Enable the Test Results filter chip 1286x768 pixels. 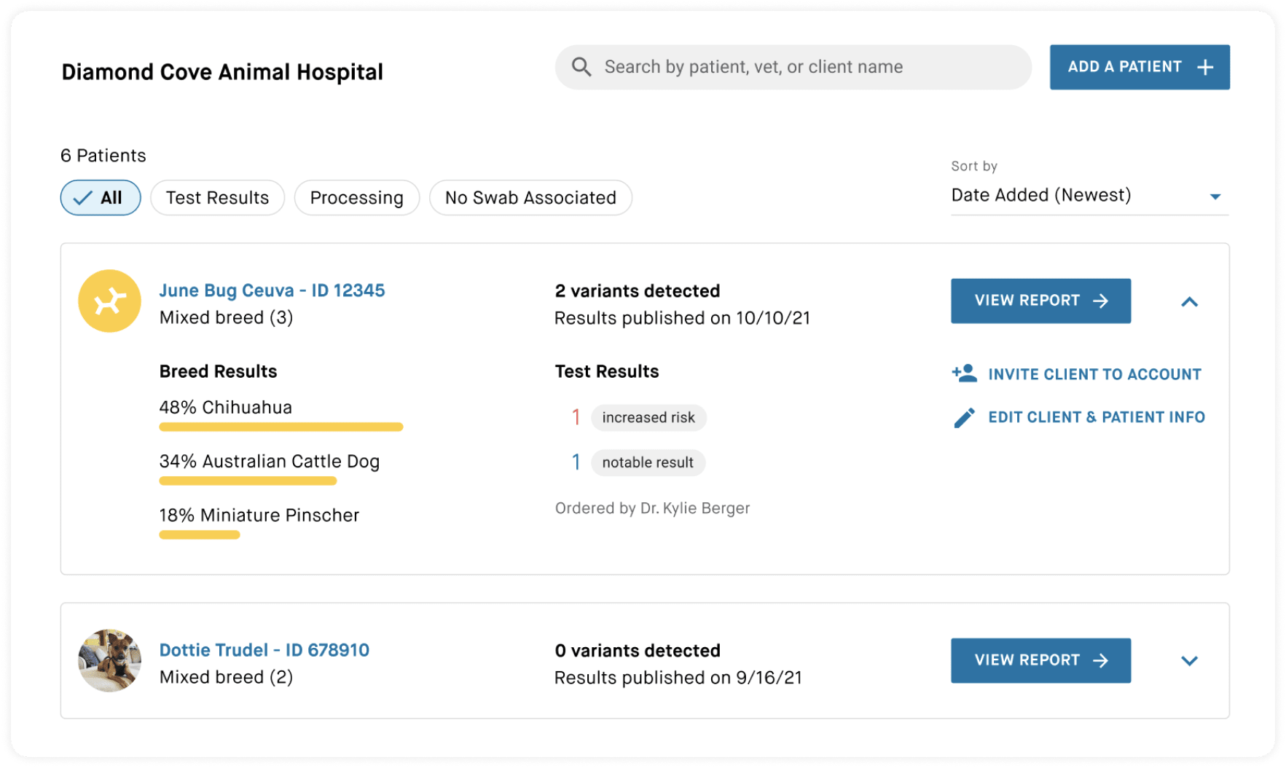217,198
